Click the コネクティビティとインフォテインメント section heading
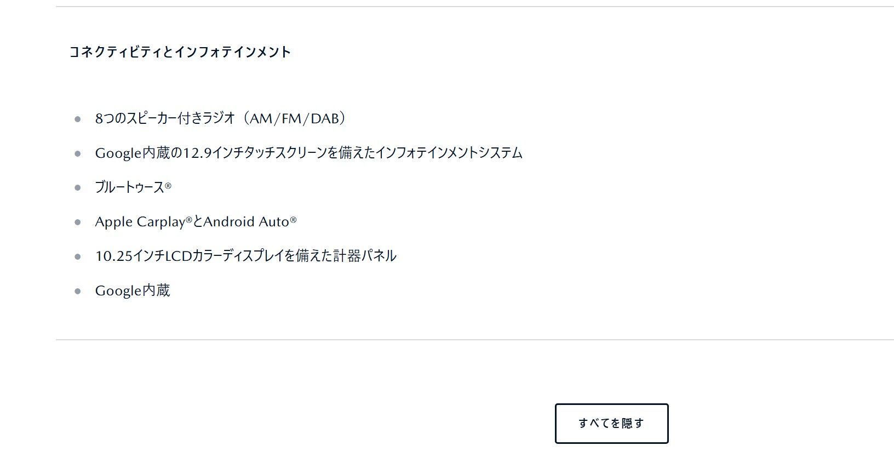Viewport: 894px width, 451px height. 180,52
